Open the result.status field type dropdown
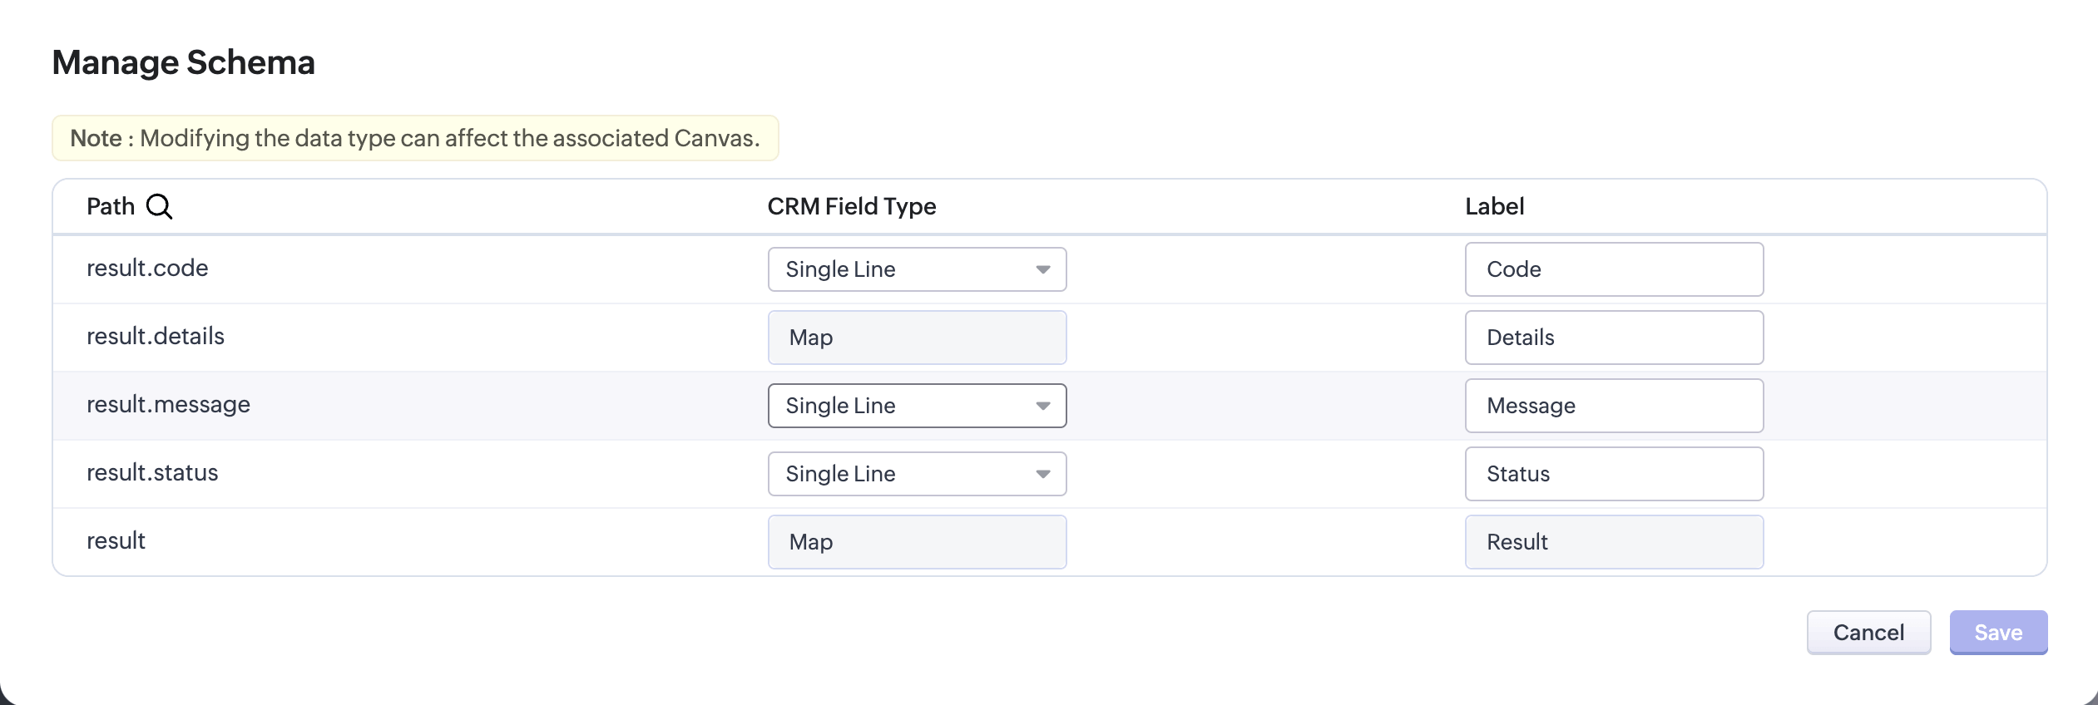2098x705 pixels. point(916,474)
